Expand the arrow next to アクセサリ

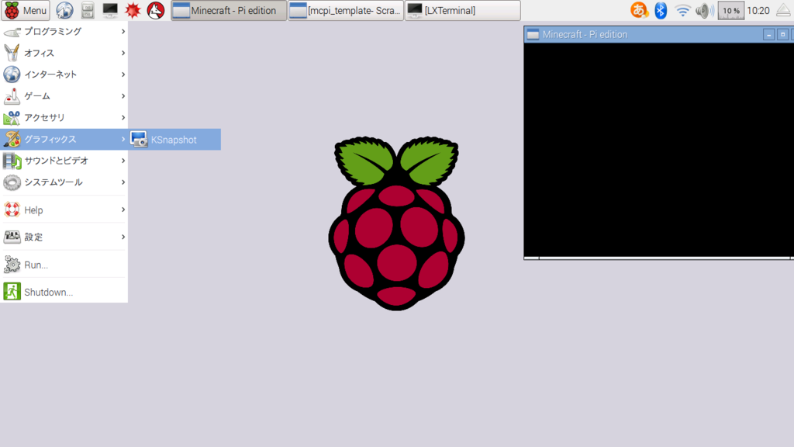(x=123, y=118)
